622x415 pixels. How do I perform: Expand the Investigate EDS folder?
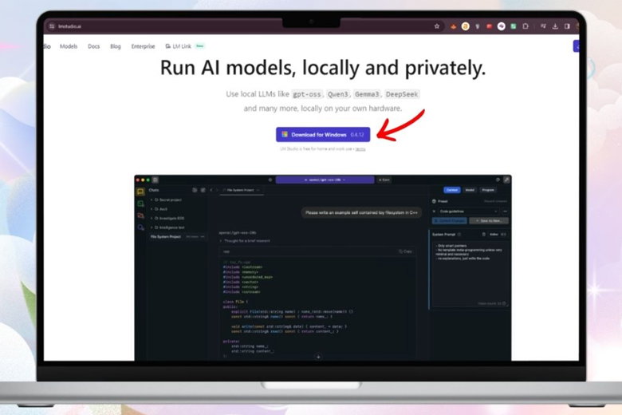[167, 218]
